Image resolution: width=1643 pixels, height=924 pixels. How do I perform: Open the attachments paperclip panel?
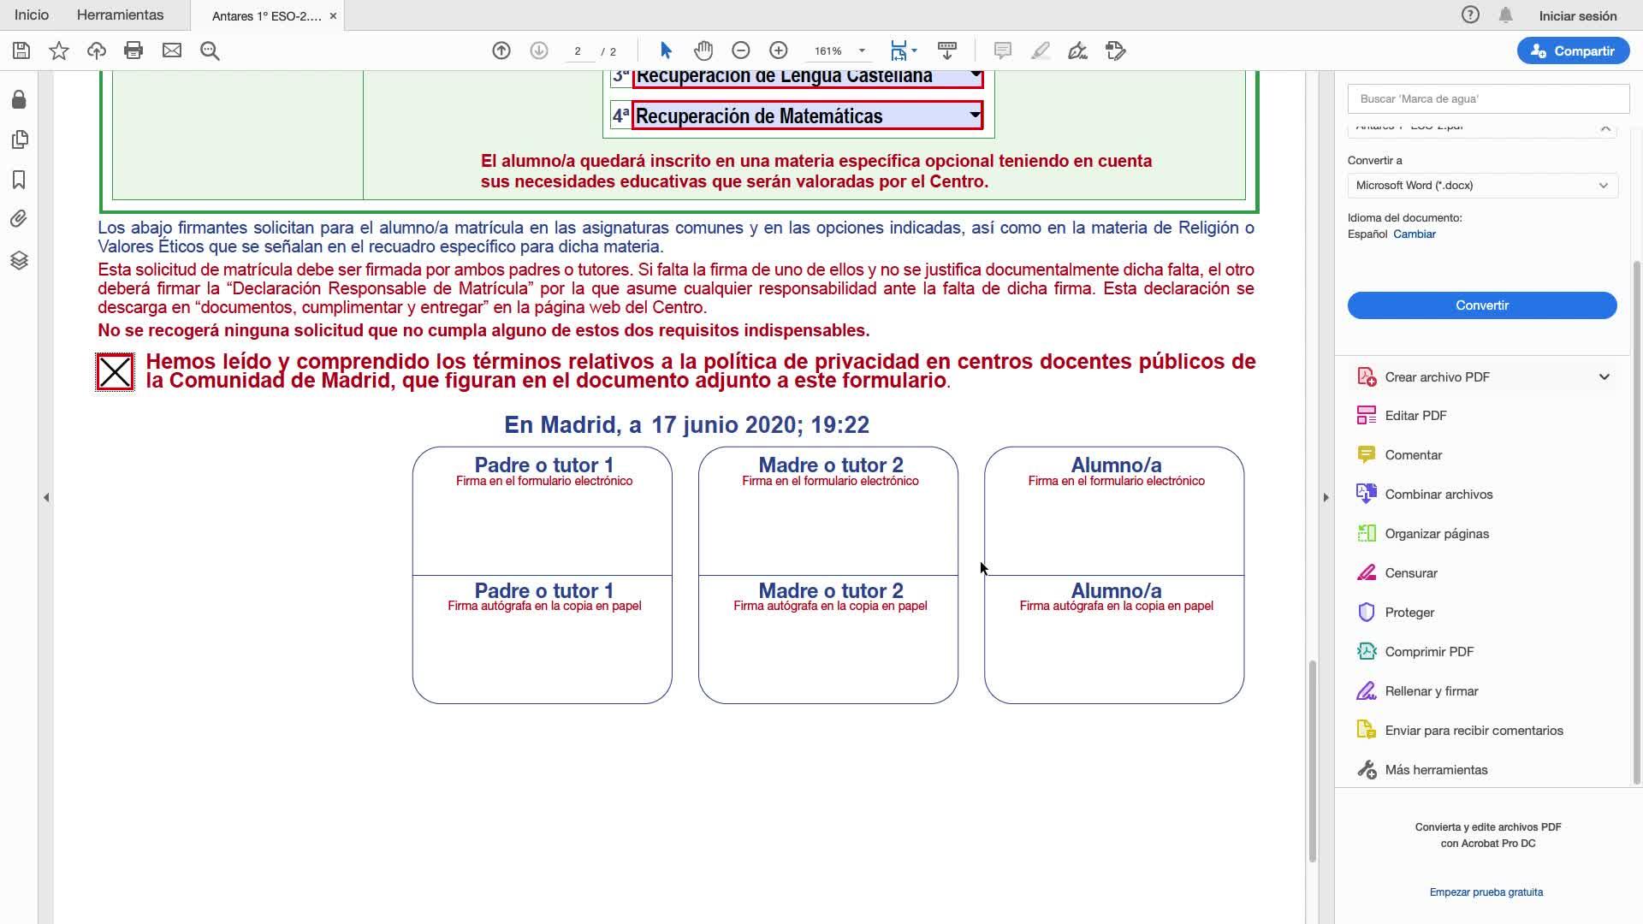click(x=19, y=219)
